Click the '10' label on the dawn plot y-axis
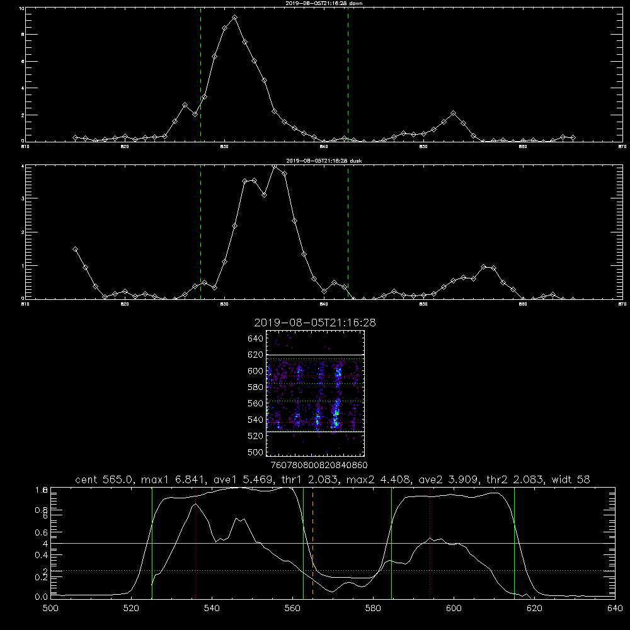Image resolution: width=630 pixels, height=630 pixels. (x=21, y=8)
